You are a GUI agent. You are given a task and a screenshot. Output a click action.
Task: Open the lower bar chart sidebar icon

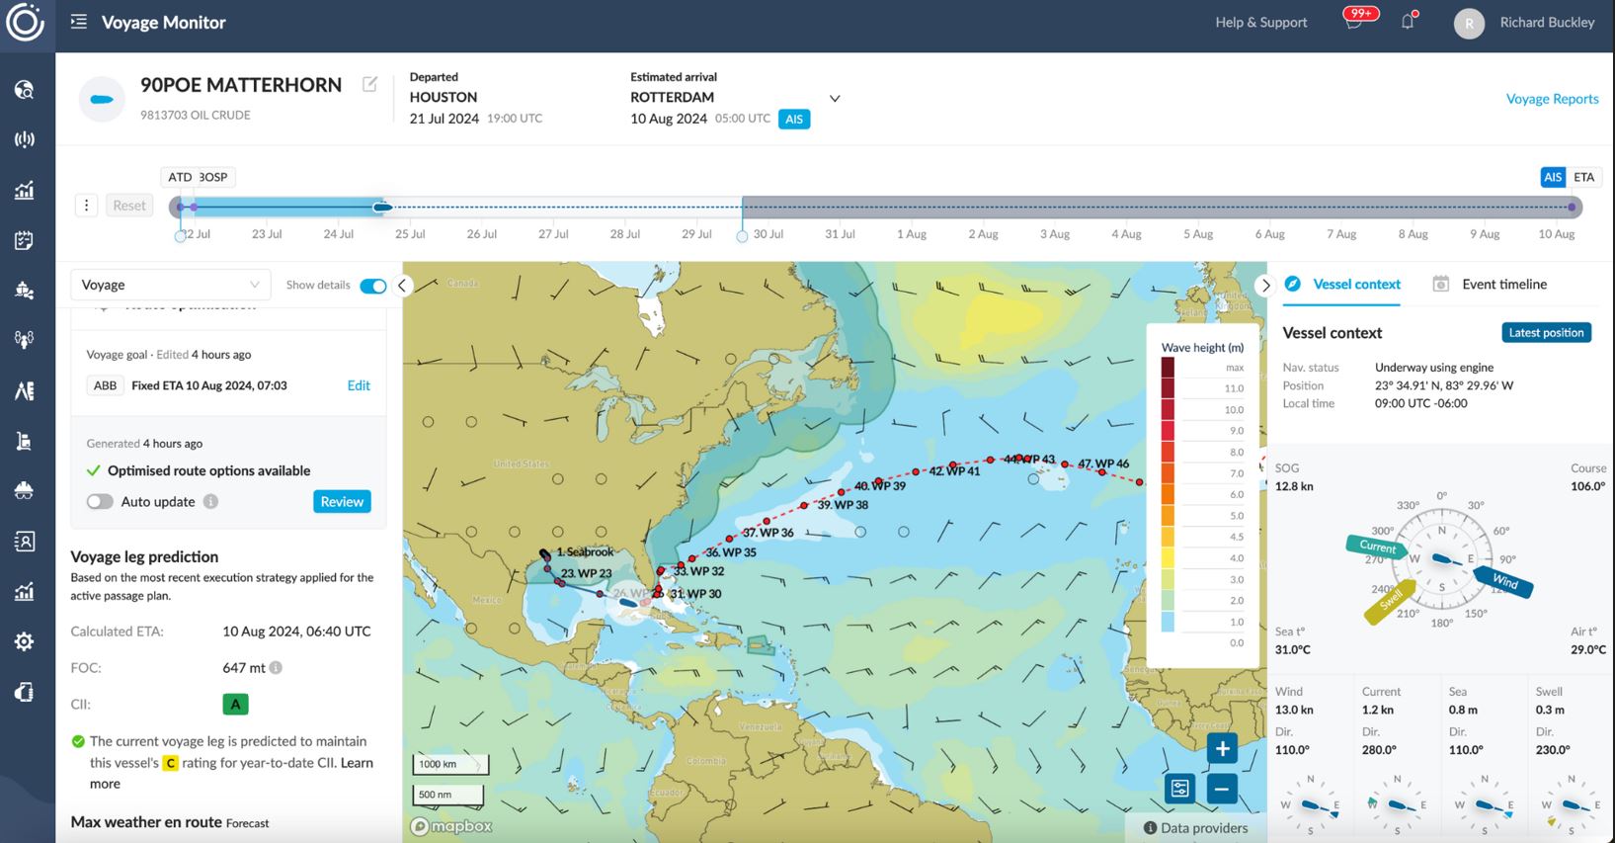(x=25, y=592)
